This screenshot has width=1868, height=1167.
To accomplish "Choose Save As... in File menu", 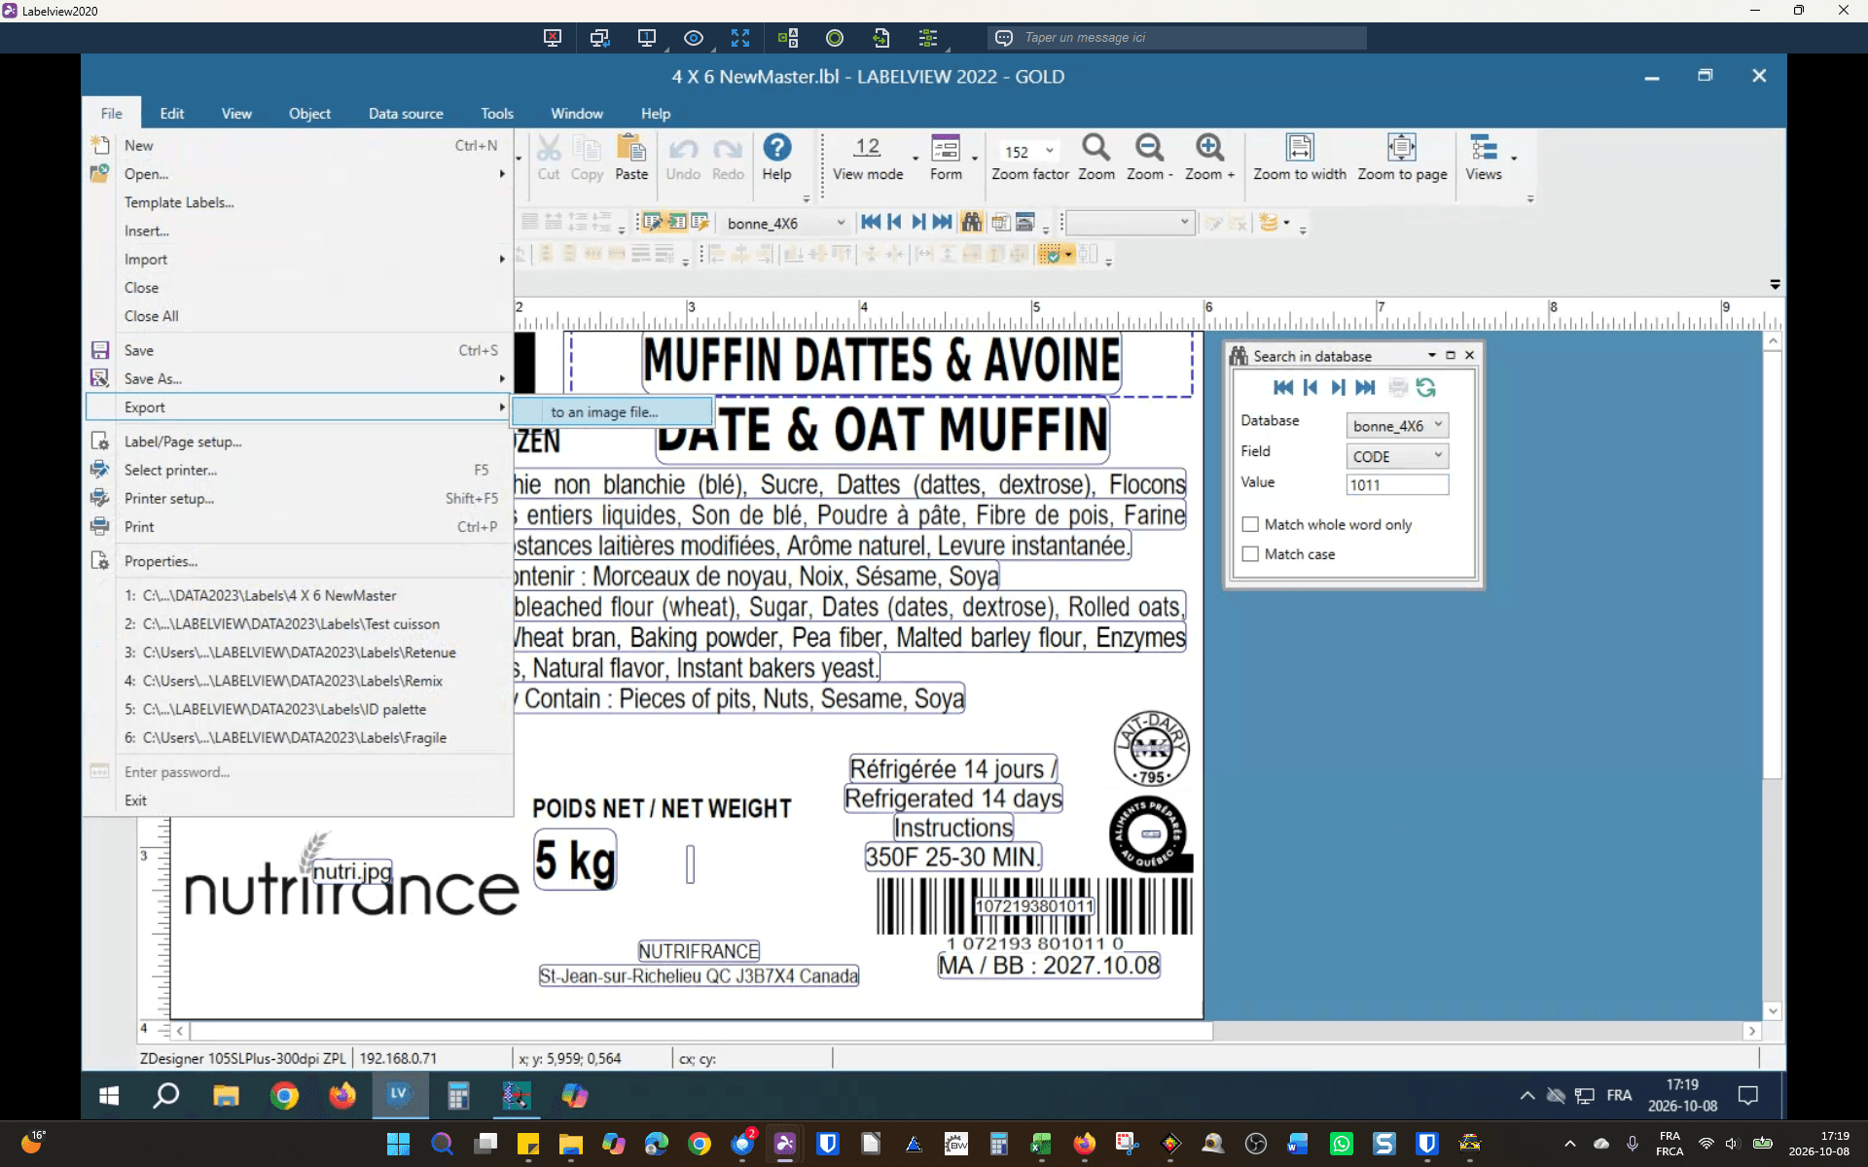I will (x=298, y=379).
